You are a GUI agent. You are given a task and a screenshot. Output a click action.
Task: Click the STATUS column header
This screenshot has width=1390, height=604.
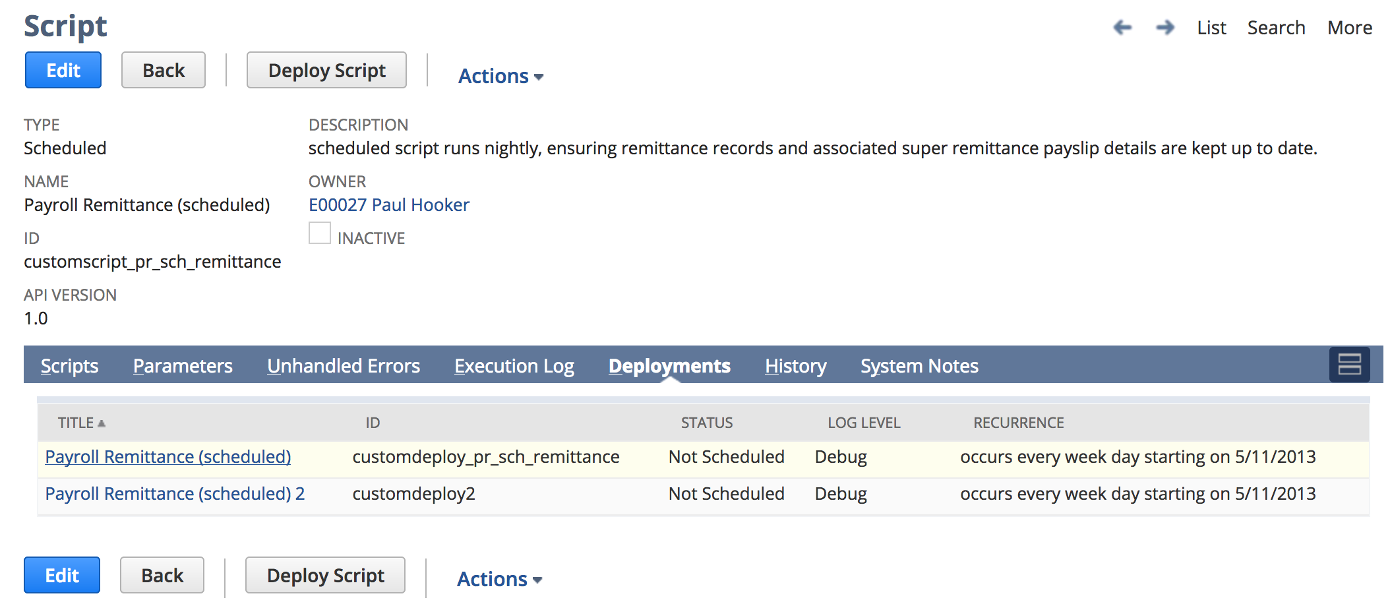[x=707, y=423]
